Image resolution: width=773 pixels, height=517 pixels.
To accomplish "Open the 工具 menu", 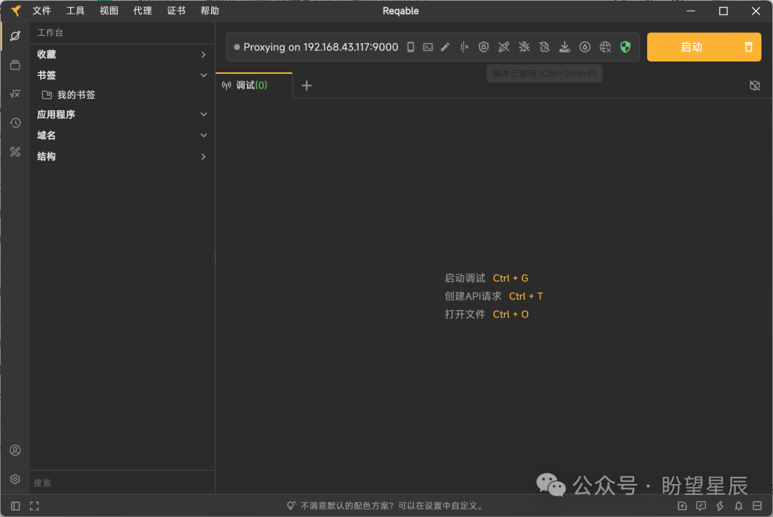I will pyautogui.click(x=75, y=11).
